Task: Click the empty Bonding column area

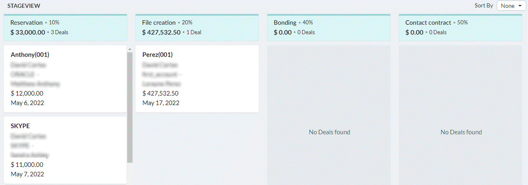Action: pos(329,115)
